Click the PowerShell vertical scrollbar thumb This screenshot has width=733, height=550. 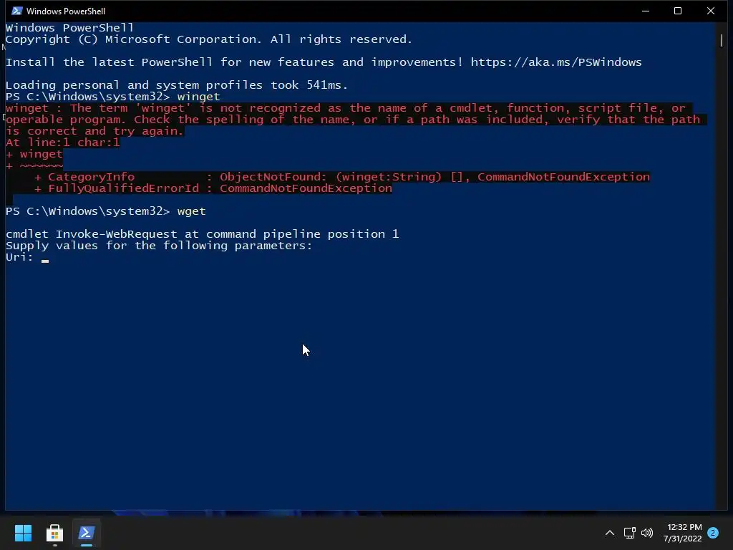click(x=722, y=40)
